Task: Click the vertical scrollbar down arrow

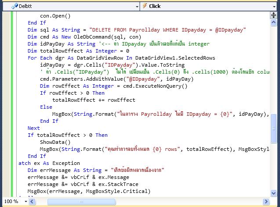Action: click(273, 193)
